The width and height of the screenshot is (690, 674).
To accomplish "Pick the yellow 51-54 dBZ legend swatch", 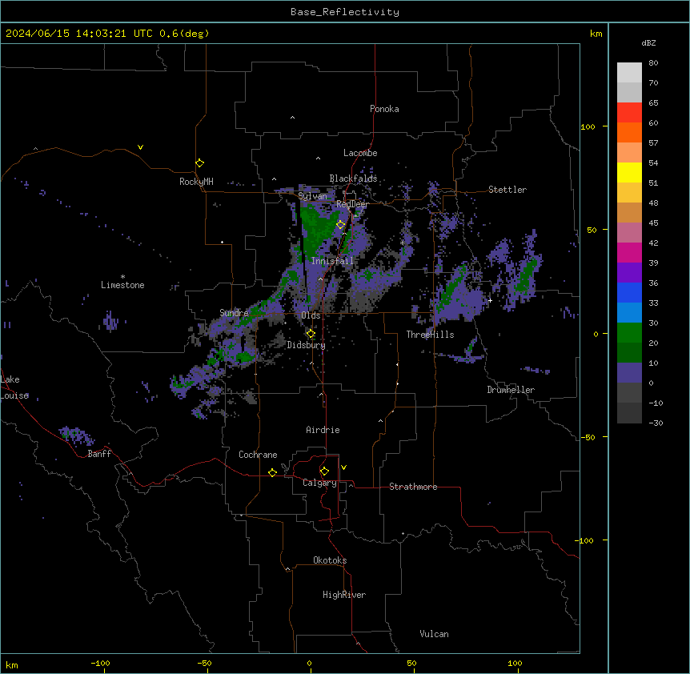I will [x=629, y=172].
